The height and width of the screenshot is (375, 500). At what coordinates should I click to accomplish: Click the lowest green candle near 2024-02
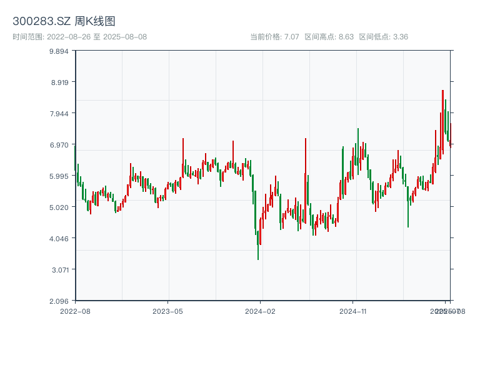click(x=257, y=247)
